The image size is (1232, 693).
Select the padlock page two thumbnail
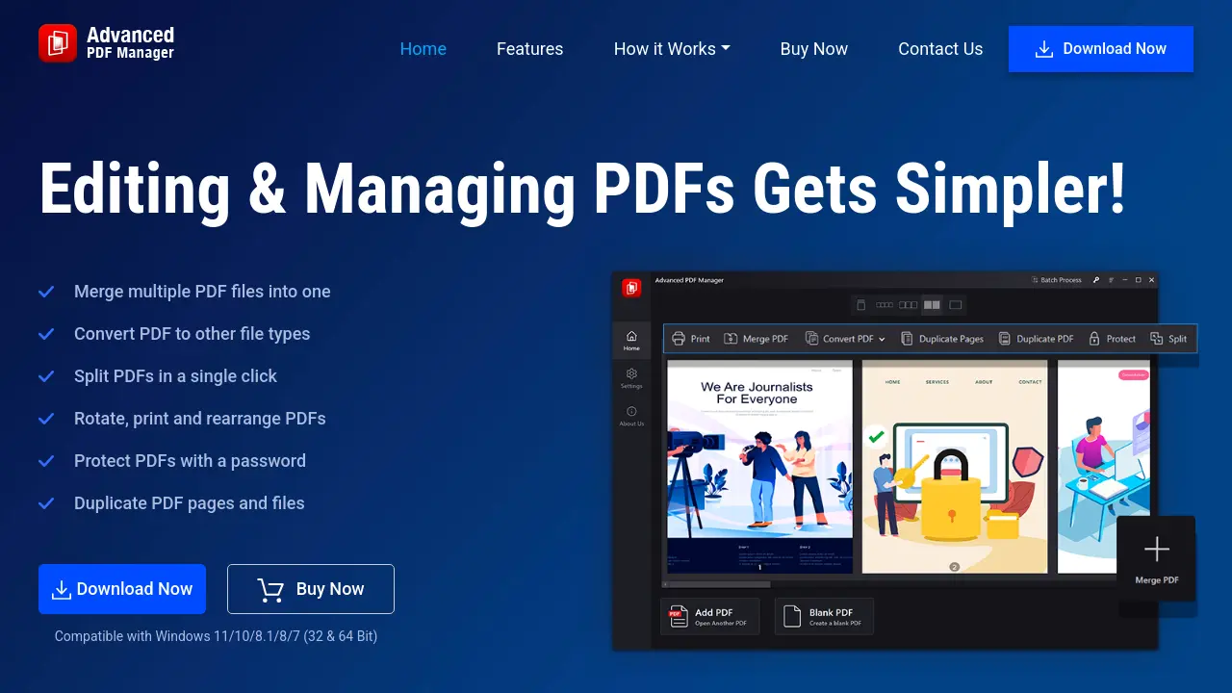tap(955, 467)
